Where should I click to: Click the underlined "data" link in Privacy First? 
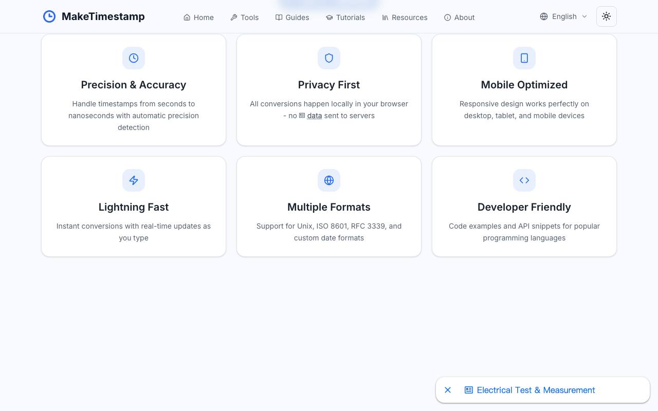pos(315,116)
